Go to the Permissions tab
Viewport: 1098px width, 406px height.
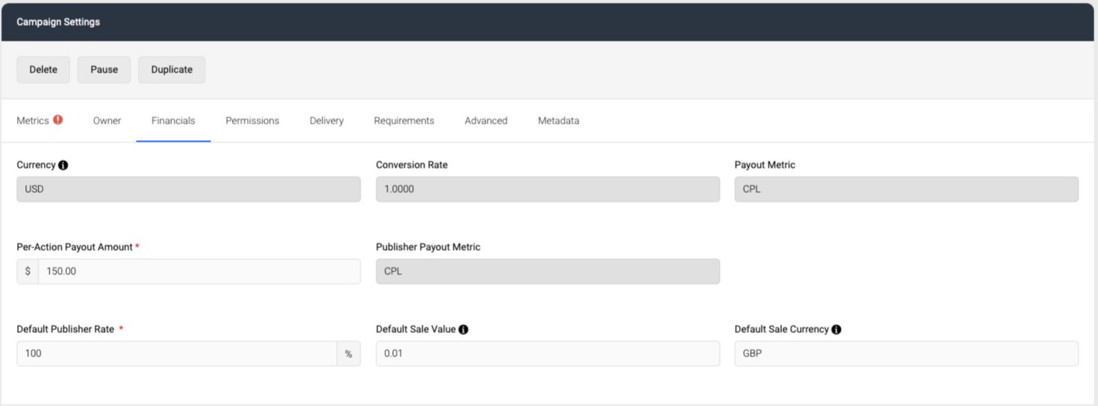252,120
